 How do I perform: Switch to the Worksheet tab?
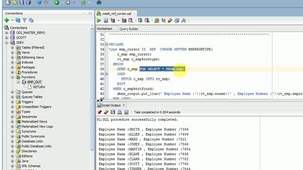(104, 29)
